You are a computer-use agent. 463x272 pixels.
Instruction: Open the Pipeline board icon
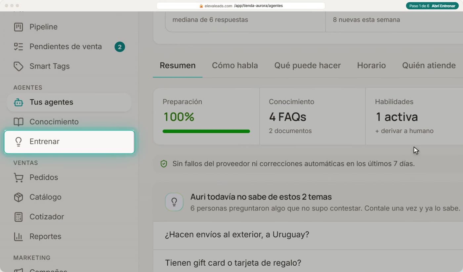19,27
